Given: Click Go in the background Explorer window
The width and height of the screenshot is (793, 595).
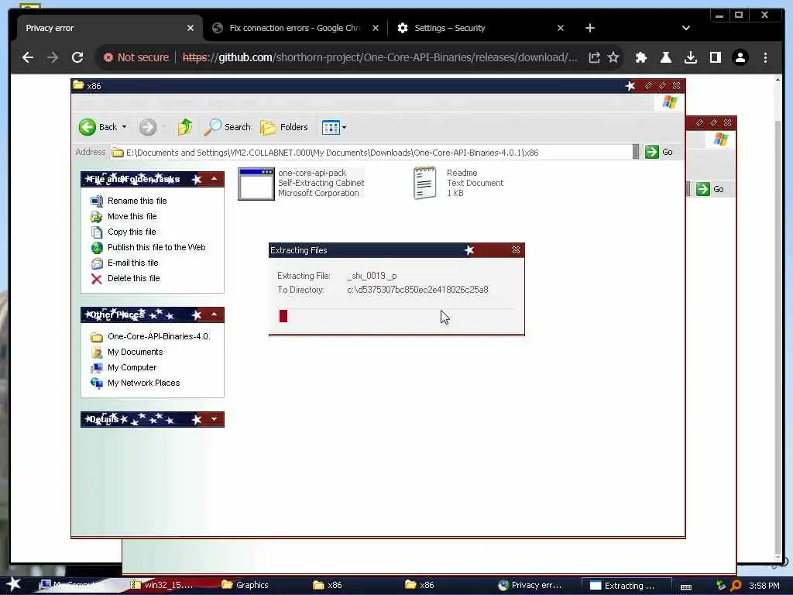Looking at the screenshot, I should click(710, 189).
